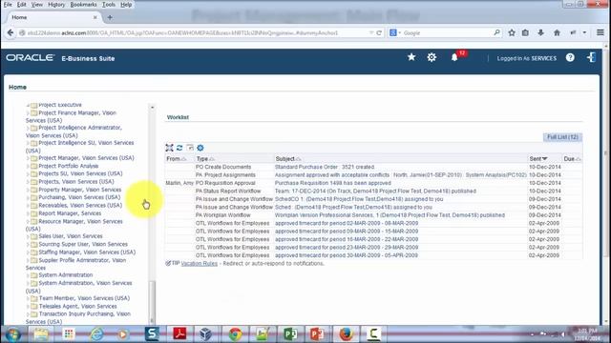Open the Firefox downloads arrow
Image resolution: width=611 pixels, height=343 pixels.
pos(541,33)
